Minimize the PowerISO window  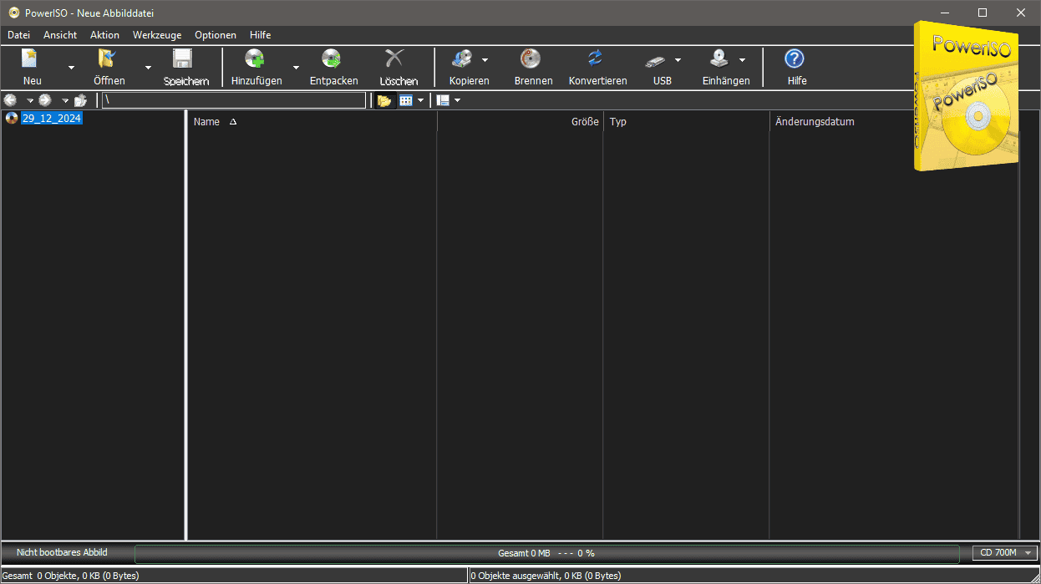[945, 13]
